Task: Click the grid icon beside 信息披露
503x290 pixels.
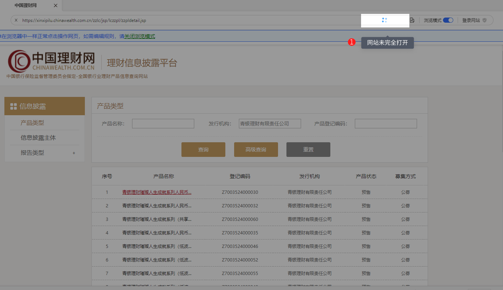Action: 14,106
